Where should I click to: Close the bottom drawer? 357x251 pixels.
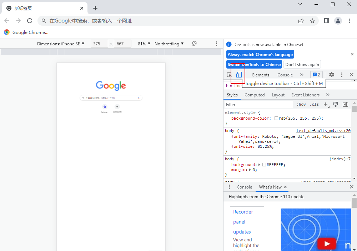point(352,187)
